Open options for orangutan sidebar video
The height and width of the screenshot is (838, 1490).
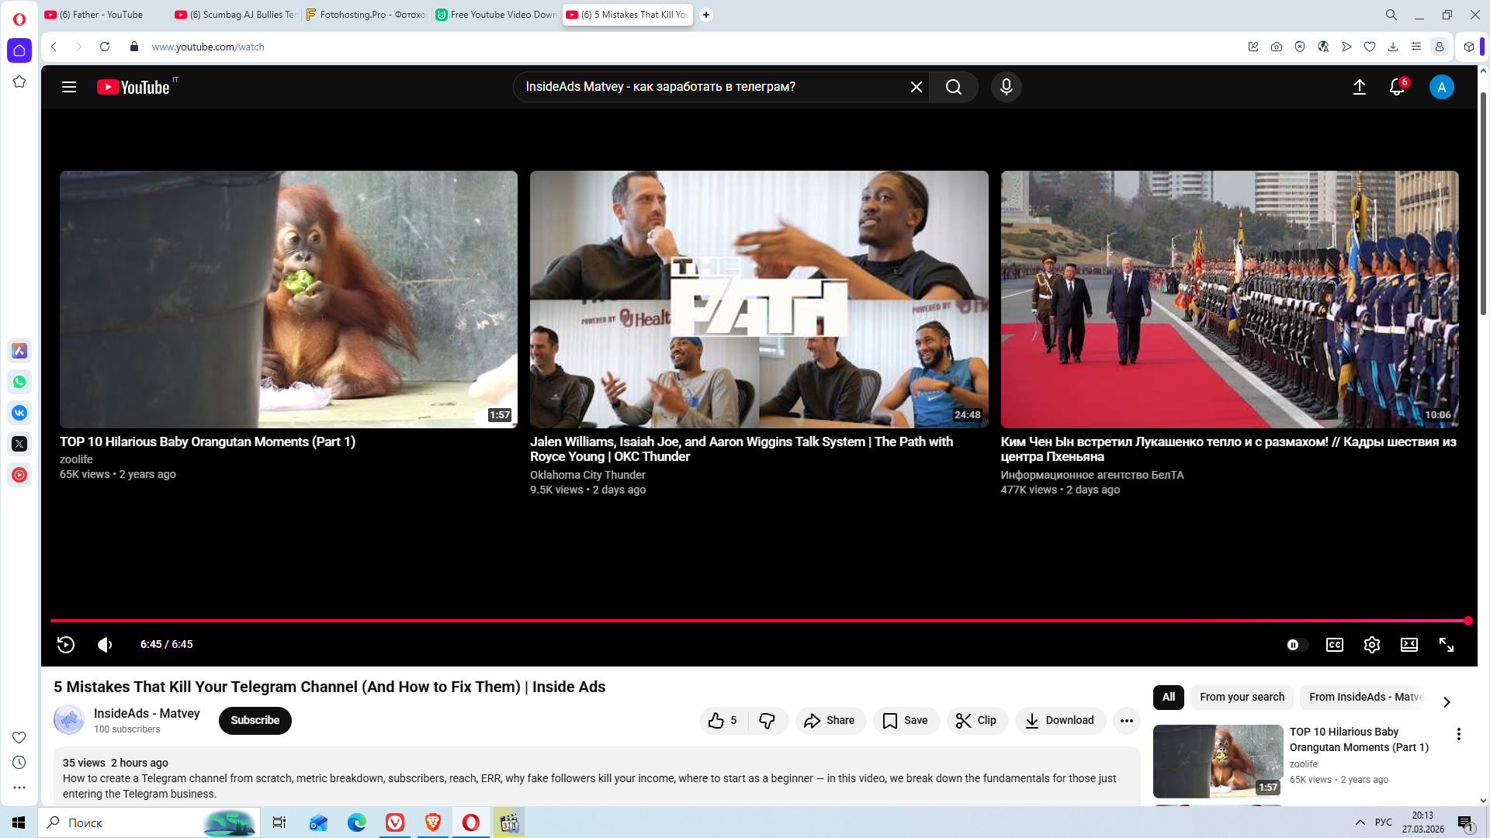(1458, 734)
